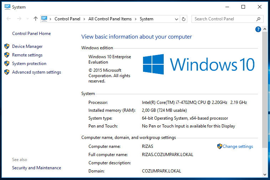Click the © 2015 Microsoft Corporation text
Viewport: 270px width, 180px height.
coord(109,76)
